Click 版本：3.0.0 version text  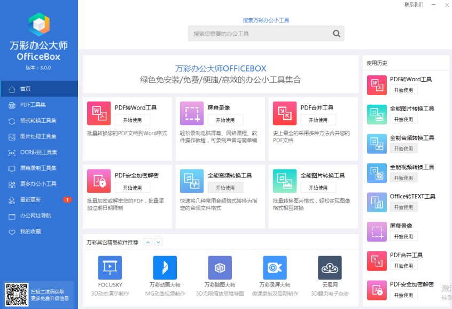point(38,67)
